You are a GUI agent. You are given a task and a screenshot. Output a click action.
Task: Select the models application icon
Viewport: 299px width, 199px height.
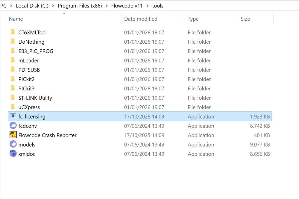click(x=13, y=145)
